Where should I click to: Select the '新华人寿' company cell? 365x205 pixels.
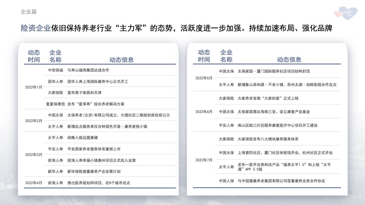coord(56,171)
